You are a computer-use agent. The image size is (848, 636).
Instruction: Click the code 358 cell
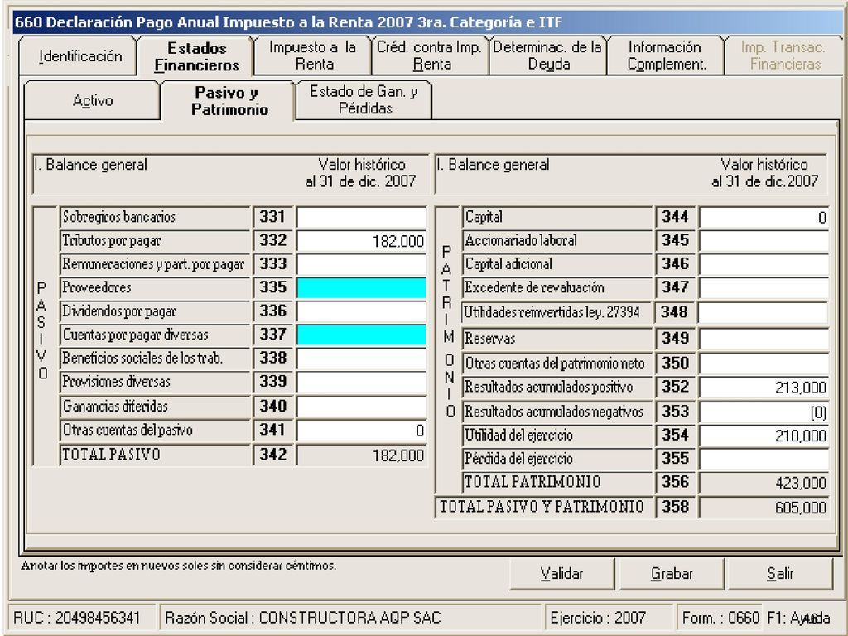[676, 508]
